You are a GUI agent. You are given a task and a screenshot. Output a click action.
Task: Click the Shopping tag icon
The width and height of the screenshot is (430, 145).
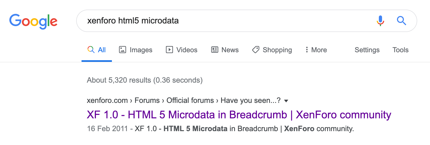(x=256, y=50)
